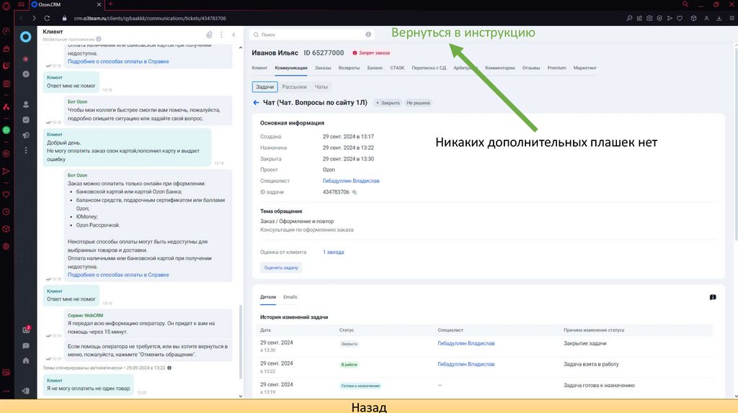The width and height of the screenshot is (738, 413).
Task: Collapse the client chat panel with arrow
Action: 234,35
